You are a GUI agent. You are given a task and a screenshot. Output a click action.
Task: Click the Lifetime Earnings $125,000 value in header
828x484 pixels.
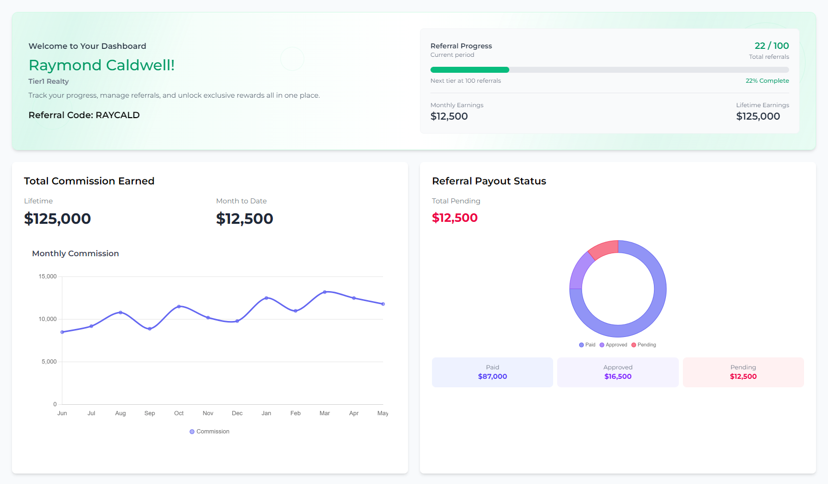click(x=758, y=116)
